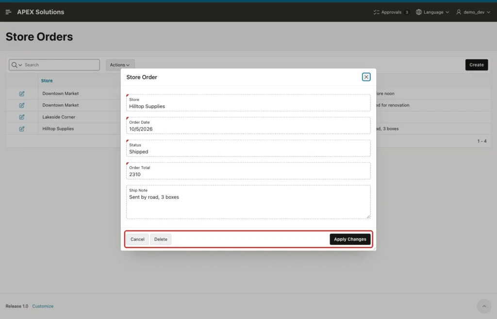Screen dimensions: 497x319
Task: Click the APEX Solutions app title
Action: point(41,12)
